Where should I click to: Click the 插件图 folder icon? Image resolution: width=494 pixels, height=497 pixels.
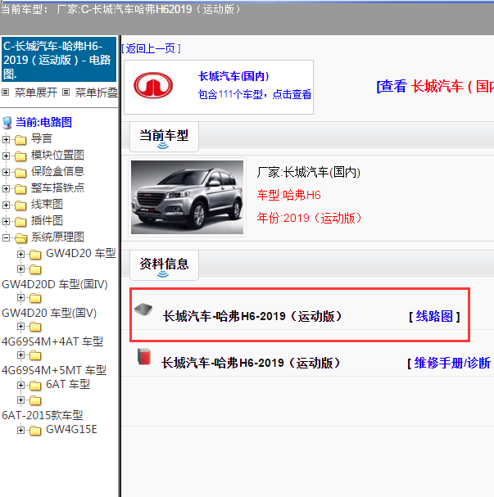point(20,222)
